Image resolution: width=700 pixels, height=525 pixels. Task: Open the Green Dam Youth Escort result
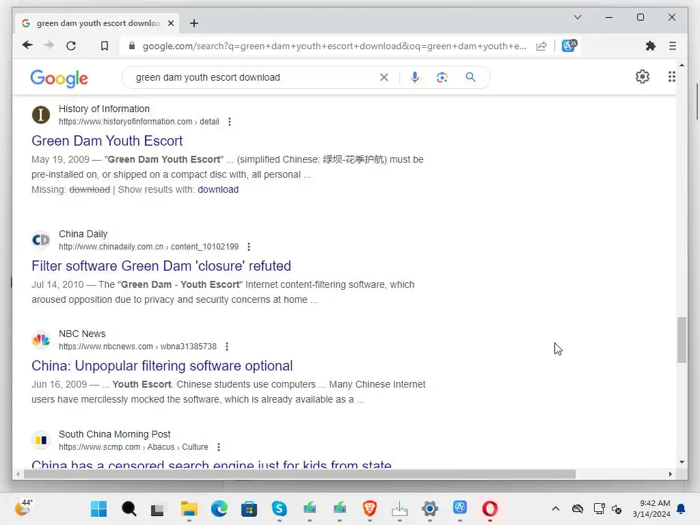point(107,141)
